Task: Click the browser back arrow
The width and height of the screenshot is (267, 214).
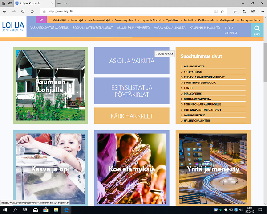Action: pyautogui.click(x=5, y=11)
